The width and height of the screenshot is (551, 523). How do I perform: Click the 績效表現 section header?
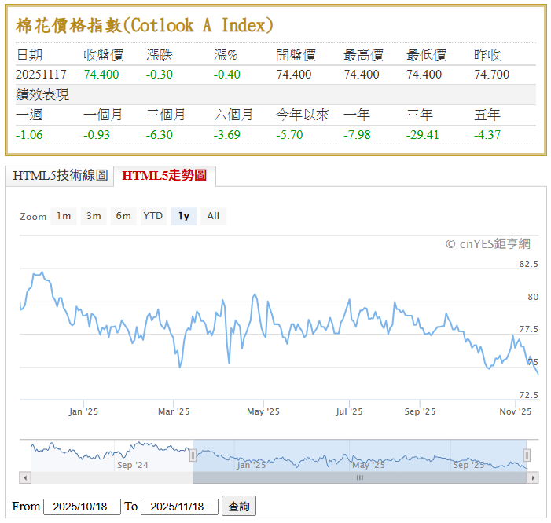42,94
